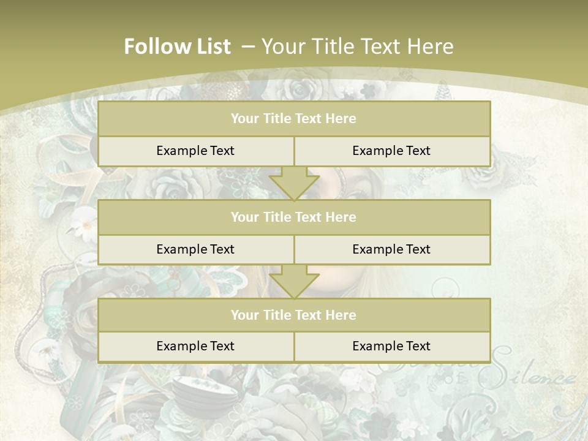Select right Example Text in third block

click(392, 347)
